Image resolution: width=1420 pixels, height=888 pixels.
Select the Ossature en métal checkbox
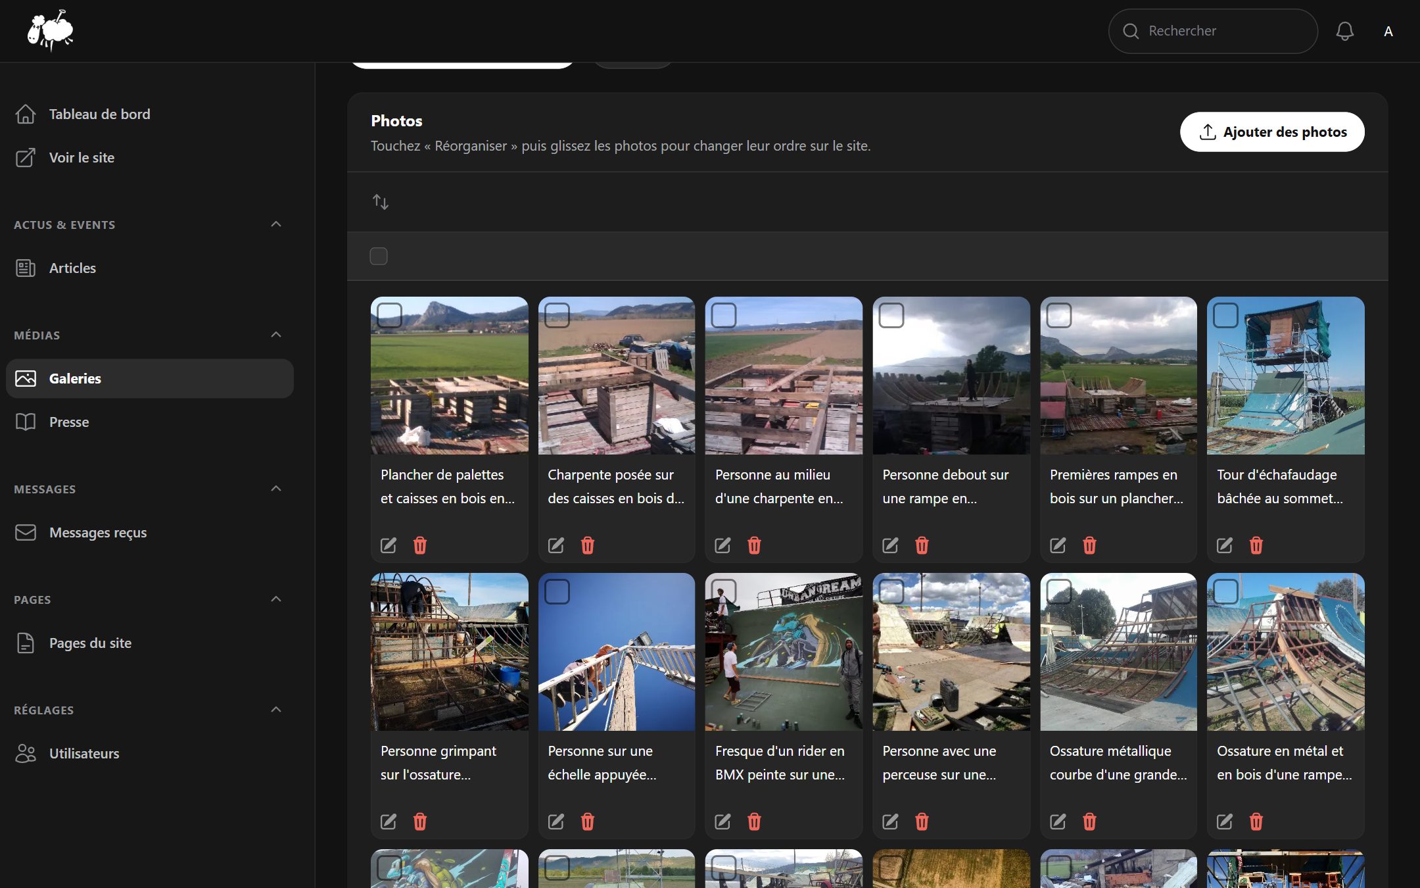click(1225, 591)
